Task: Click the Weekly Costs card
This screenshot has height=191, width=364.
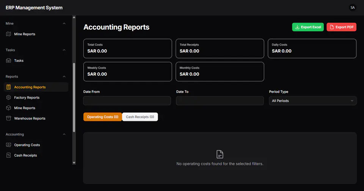Action: click(128, 72)
